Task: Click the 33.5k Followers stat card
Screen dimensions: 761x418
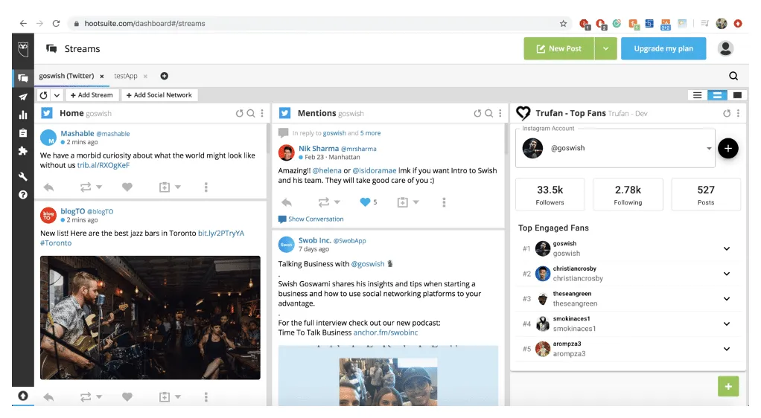Action: (550, 194)
